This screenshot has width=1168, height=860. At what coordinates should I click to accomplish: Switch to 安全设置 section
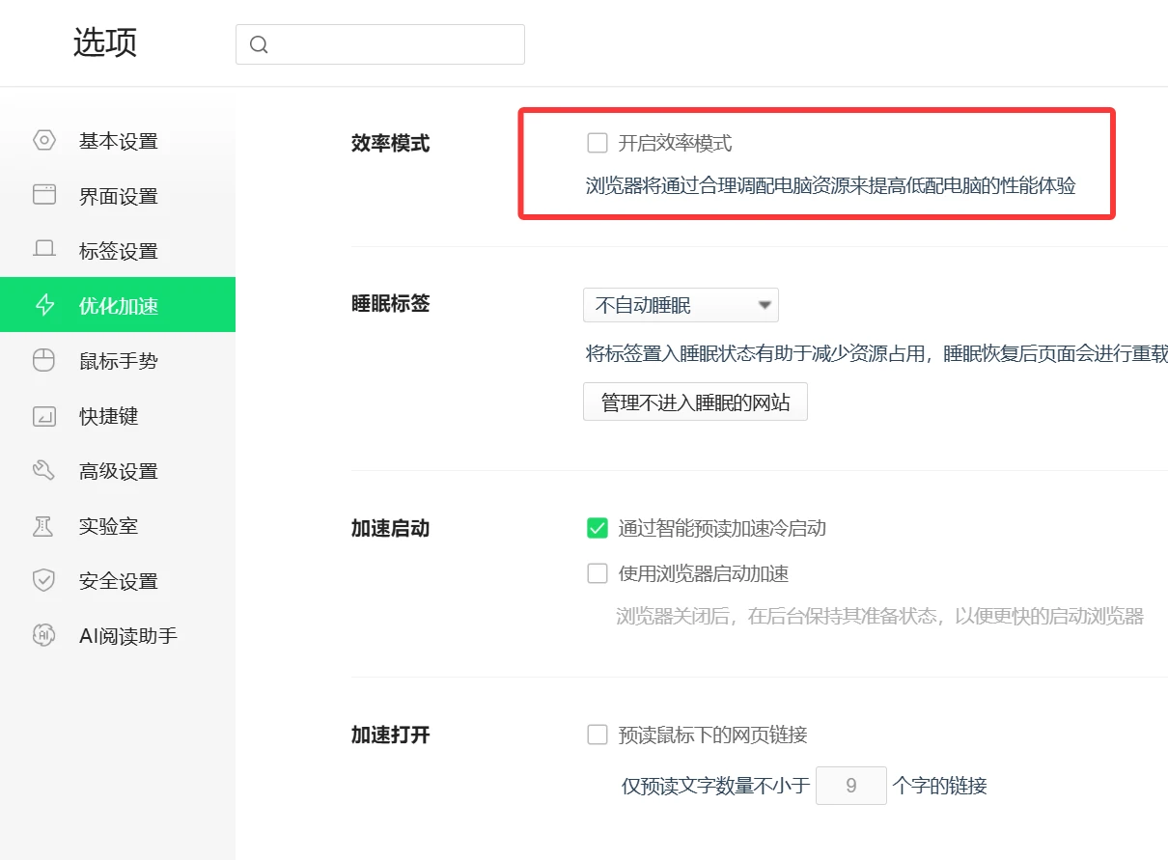click(118, 581)
